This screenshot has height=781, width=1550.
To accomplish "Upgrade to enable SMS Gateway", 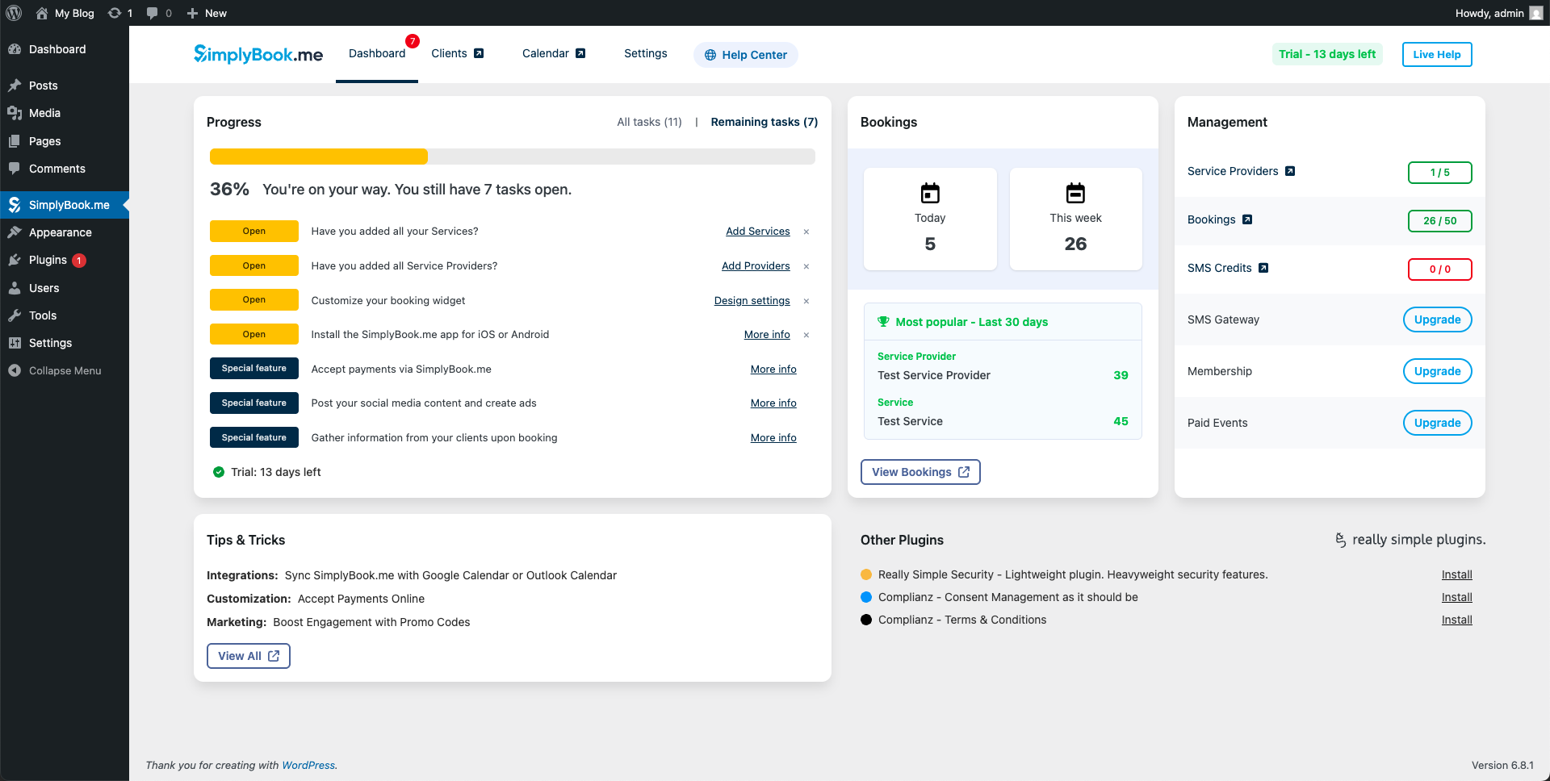I will [x=1438, y=319].
